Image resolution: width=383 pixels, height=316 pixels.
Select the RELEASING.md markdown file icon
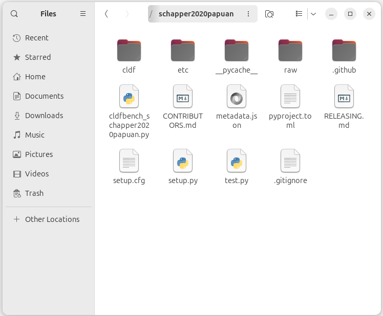point(344,96)
